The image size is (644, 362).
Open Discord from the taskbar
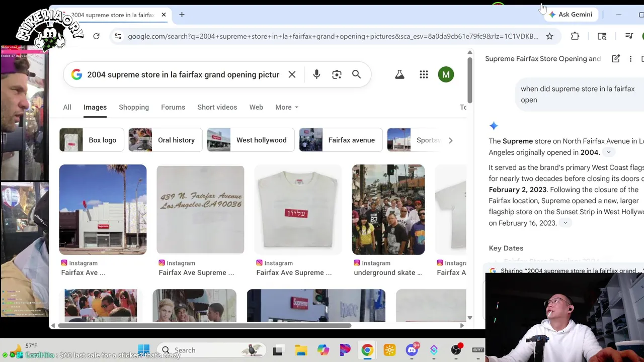[x=412, y=350]
